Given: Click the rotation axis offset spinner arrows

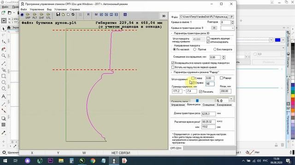Looking at the screenshot, I should (x=224, y=57).
